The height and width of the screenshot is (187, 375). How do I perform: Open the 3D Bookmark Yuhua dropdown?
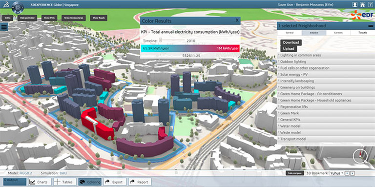tap(337, 173)
